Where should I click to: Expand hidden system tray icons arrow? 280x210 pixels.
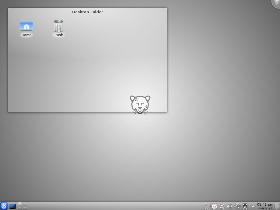(253, 206)
